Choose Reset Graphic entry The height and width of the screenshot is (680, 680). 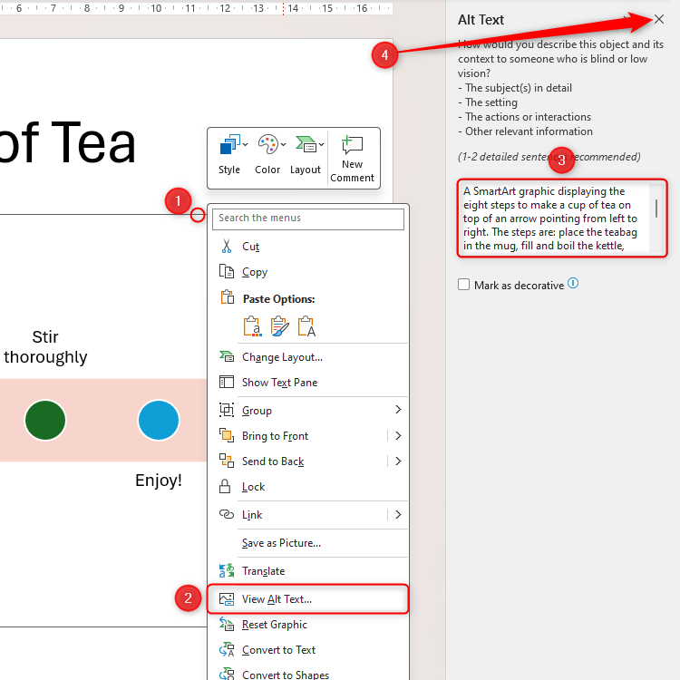308,625
